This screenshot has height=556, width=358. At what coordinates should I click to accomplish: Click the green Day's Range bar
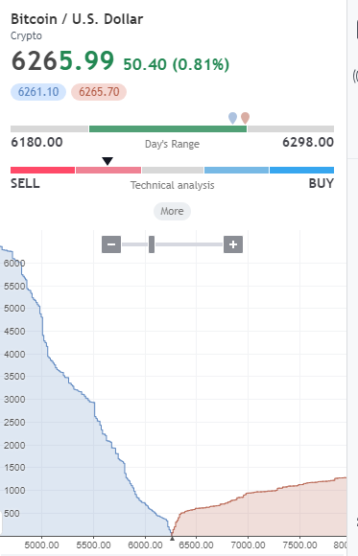click(168, 128)
